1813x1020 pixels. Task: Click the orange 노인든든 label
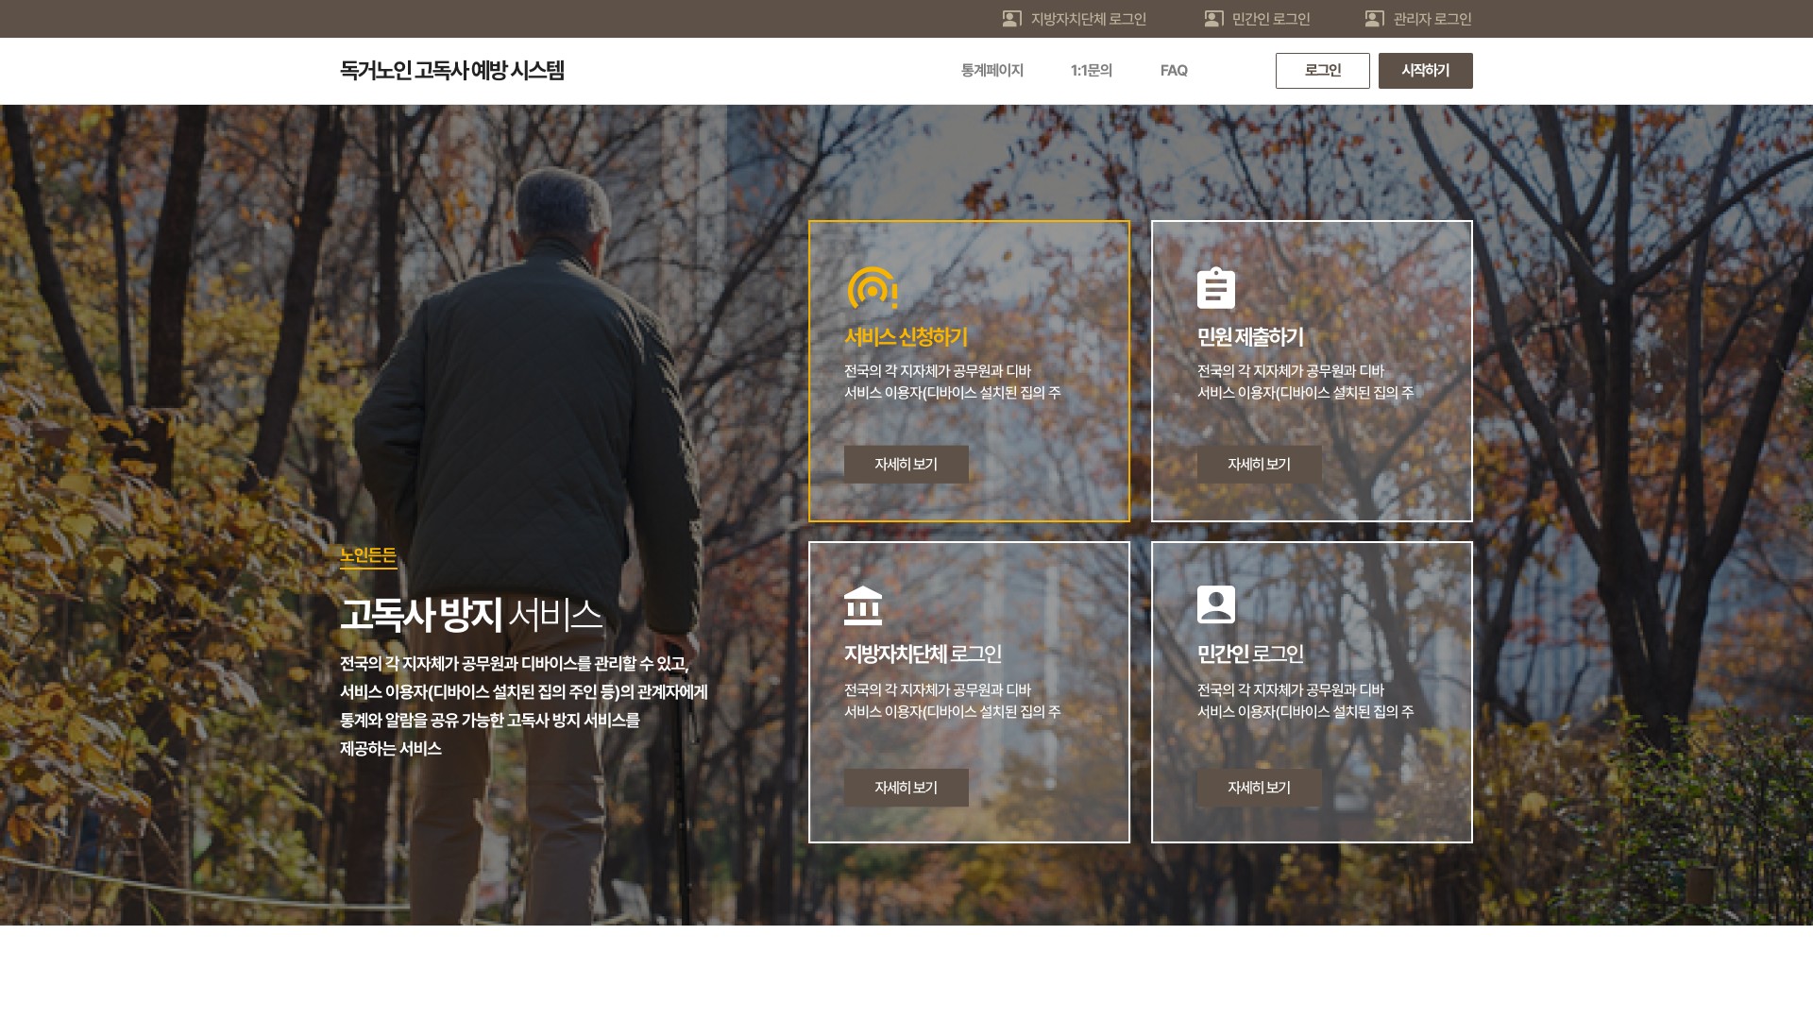tap(368, 555)
